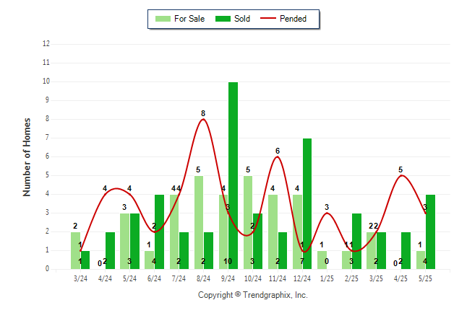Click the For Sale legend color swatch
Image resolution: width=467 pixels, height=313 pixels.
click(163, 19)
